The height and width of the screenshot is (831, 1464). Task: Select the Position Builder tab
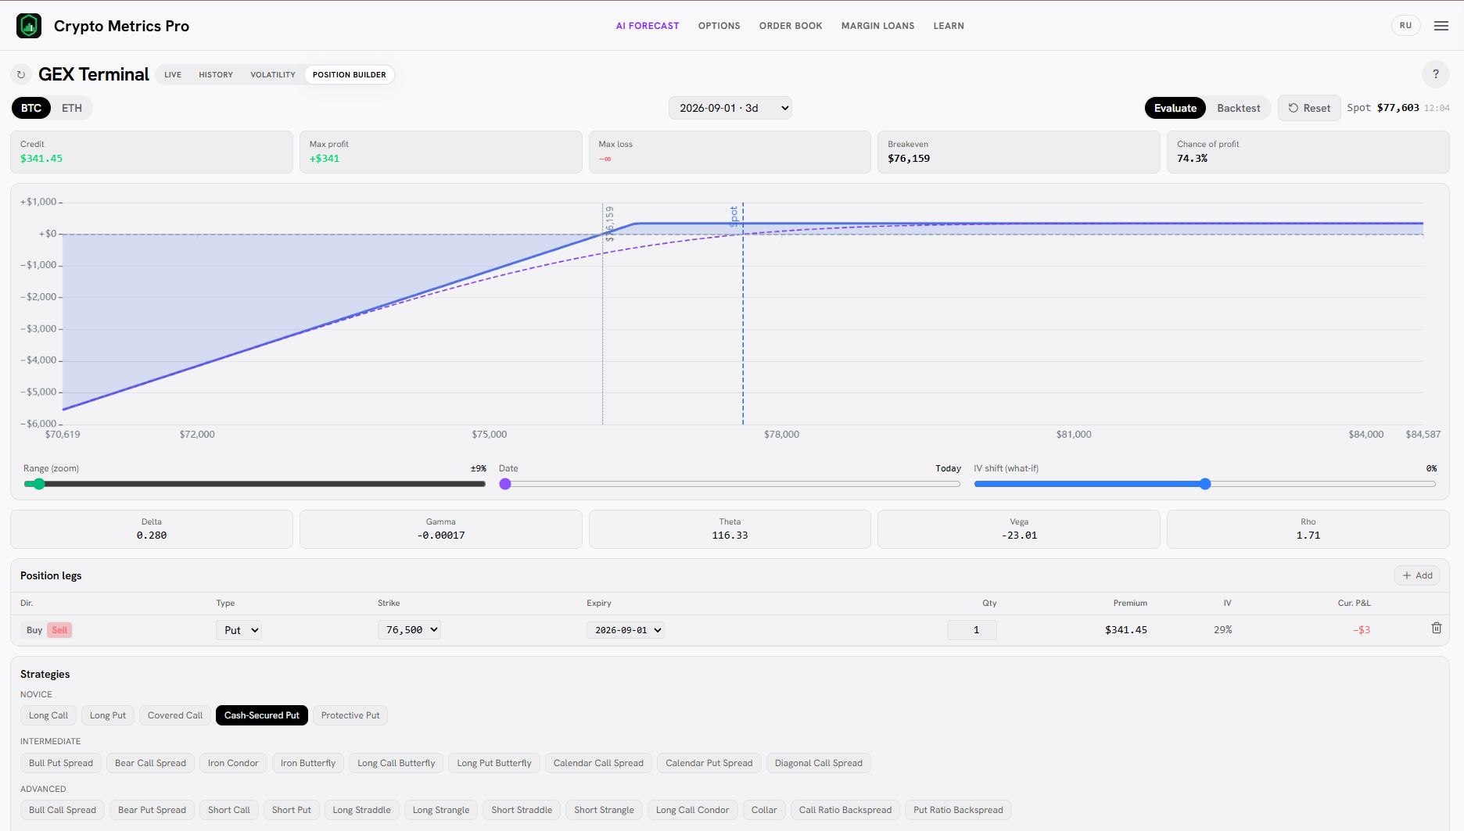[x=350, y=75]
